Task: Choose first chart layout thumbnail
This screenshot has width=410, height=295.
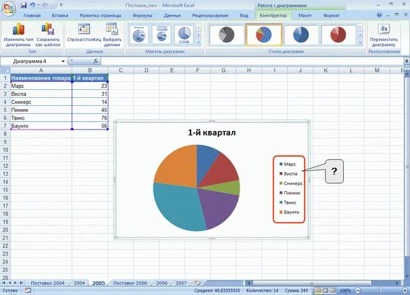Action: tap(139, 34)
